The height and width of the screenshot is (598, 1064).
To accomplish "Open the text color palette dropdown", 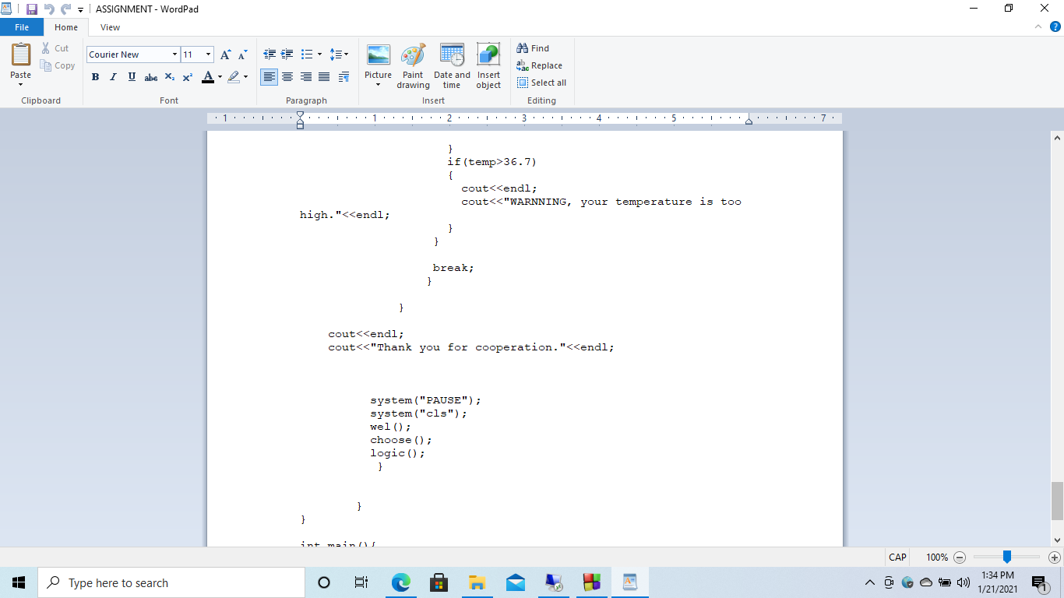I will point(220,77).
